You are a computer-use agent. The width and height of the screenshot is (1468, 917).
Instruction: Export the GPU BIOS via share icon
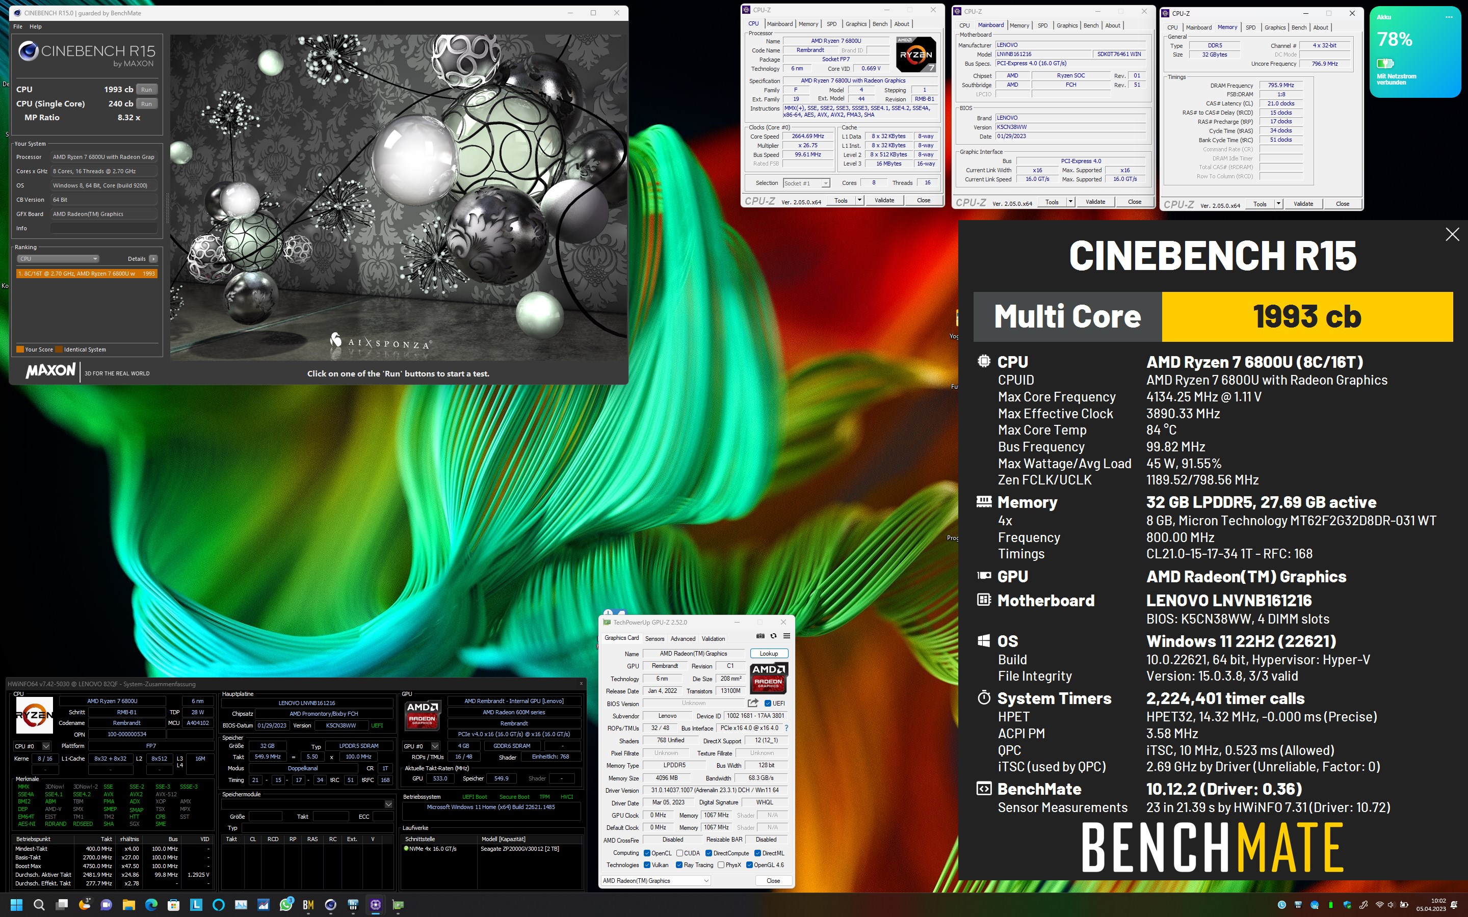click(753, 703)
